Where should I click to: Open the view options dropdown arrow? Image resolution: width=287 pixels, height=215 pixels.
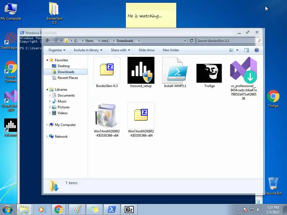click(237, 50)
